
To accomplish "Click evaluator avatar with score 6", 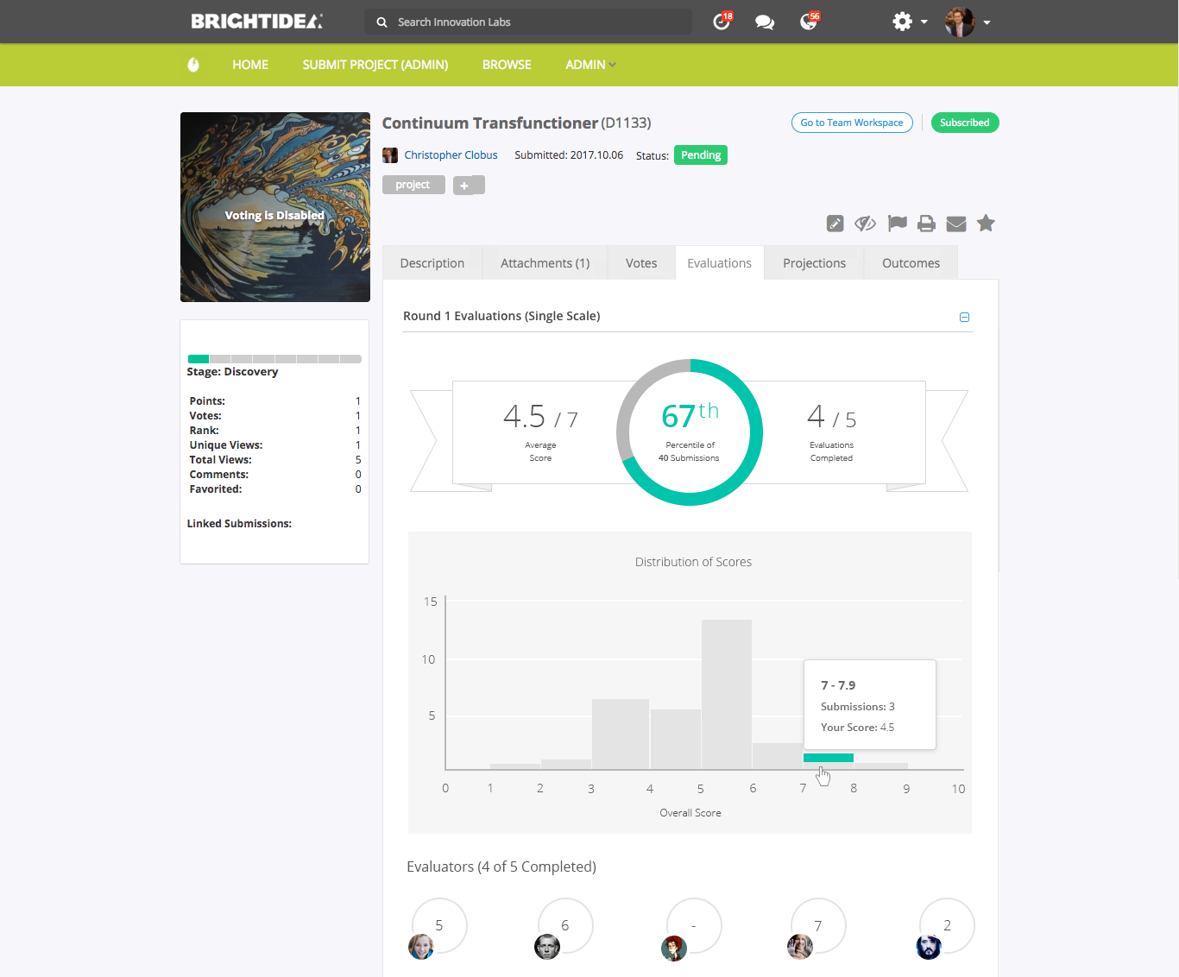I will (547, 947).
